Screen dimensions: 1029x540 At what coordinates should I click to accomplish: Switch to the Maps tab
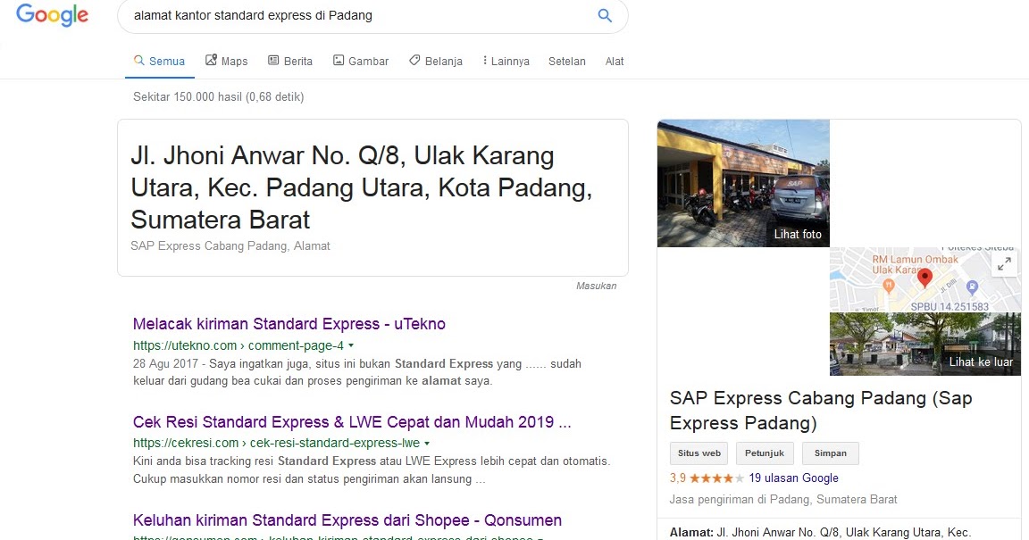pyautogui.click(x=226, y=61)
